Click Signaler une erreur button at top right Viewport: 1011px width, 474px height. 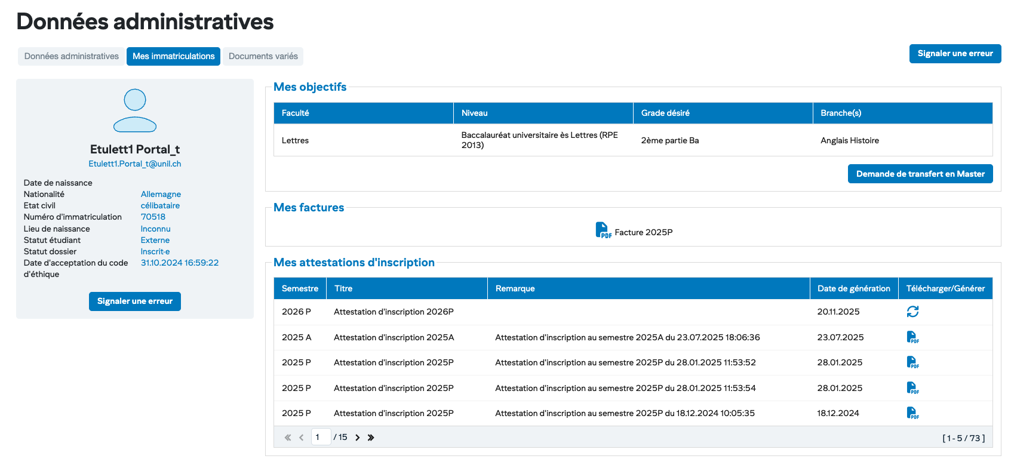coord(955,53)
